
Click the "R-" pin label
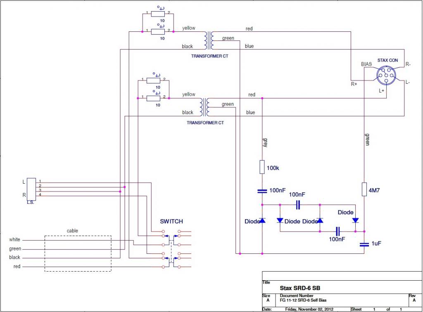pyautogui.click(x=408, y=64)
